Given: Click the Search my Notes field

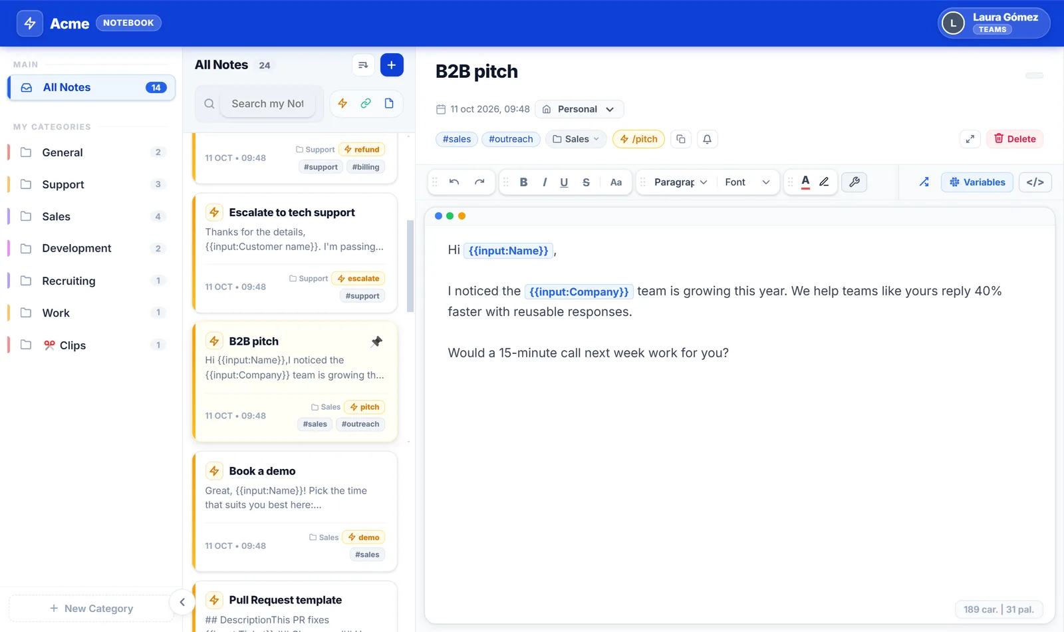Looking at the screenshot, I should point(267,104).
